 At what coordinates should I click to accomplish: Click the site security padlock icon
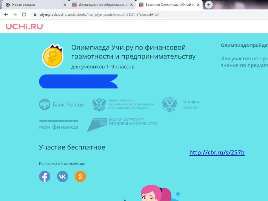tap(35, 15)
